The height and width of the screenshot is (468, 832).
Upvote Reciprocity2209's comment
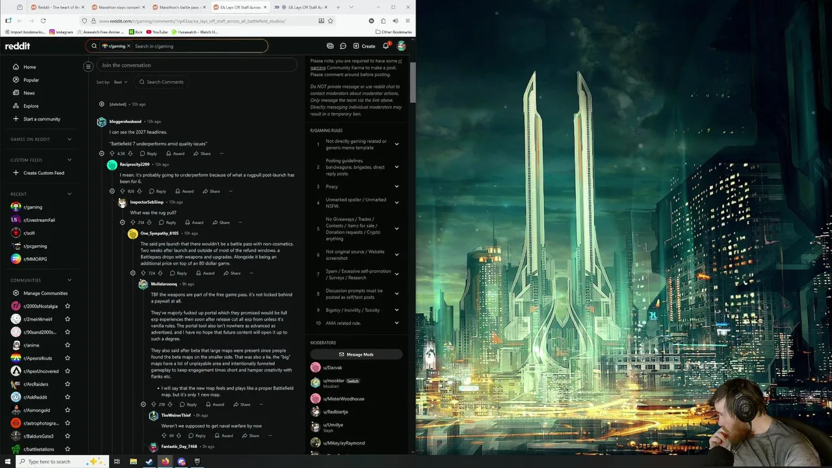pos(122,191)
